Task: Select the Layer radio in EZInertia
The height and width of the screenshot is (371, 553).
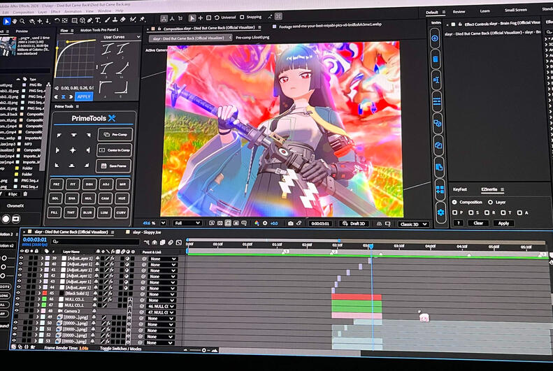Action: (490, 202)
